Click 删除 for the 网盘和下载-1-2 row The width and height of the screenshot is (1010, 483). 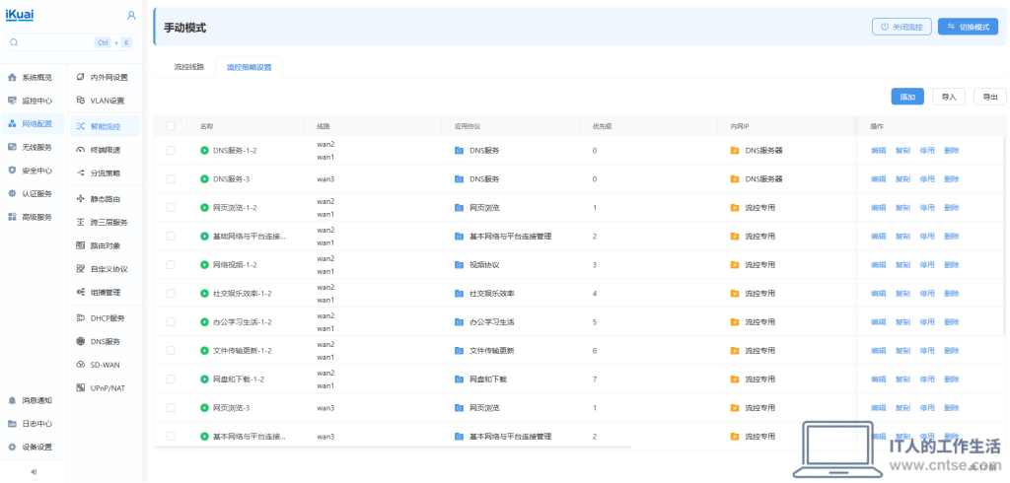pyautogui.click(x=952, y=379)
